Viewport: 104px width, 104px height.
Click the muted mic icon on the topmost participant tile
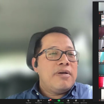[100, 13]
